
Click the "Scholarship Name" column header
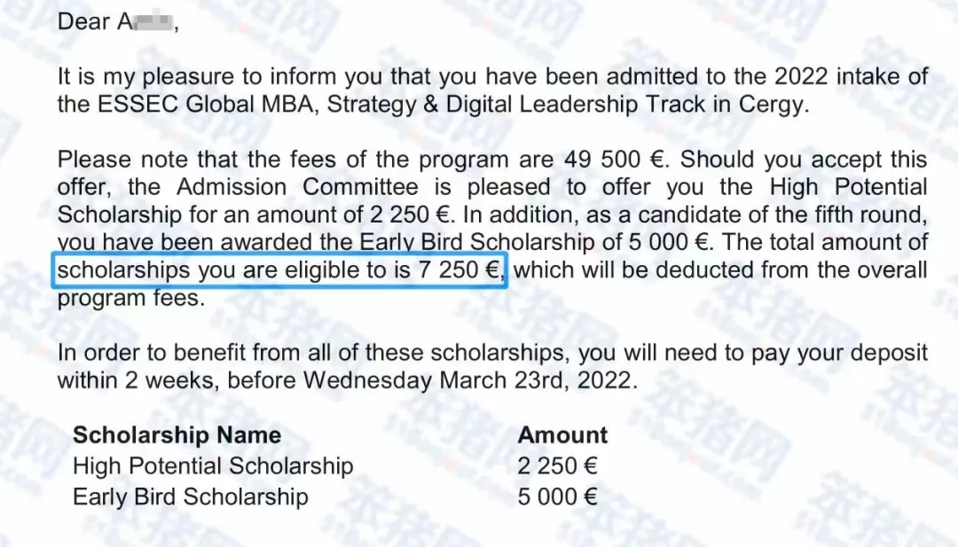(177, 435)
